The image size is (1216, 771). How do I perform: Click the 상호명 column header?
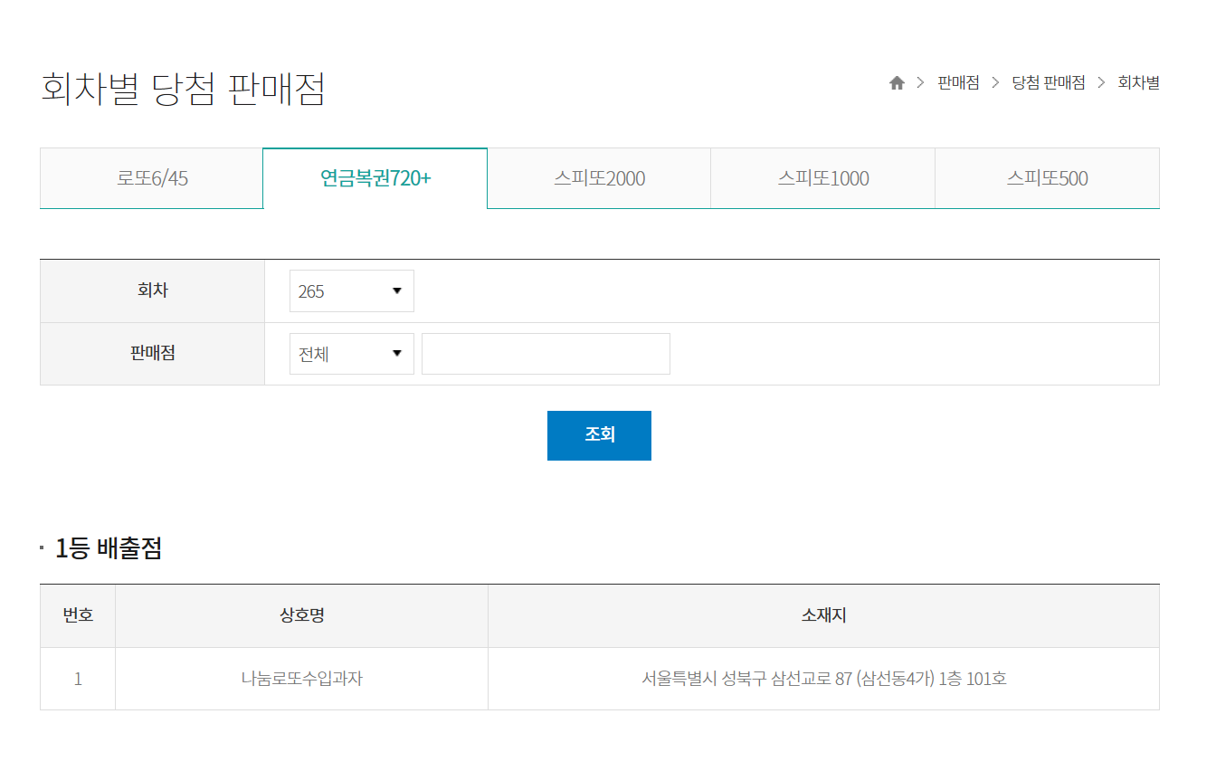302,616
